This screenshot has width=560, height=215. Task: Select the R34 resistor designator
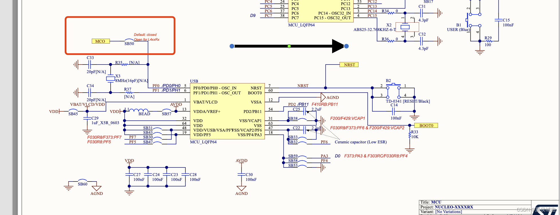point(385,11)
